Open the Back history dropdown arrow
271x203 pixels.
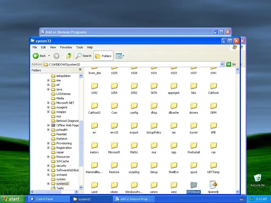[x=49, y=56]
